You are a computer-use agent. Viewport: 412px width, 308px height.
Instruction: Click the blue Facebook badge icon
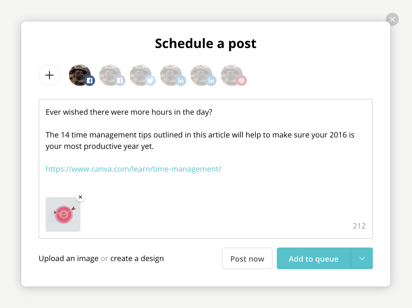tap(90, 80)
